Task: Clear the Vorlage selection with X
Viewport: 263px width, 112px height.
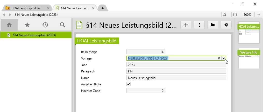Action: tap(219, 58)
